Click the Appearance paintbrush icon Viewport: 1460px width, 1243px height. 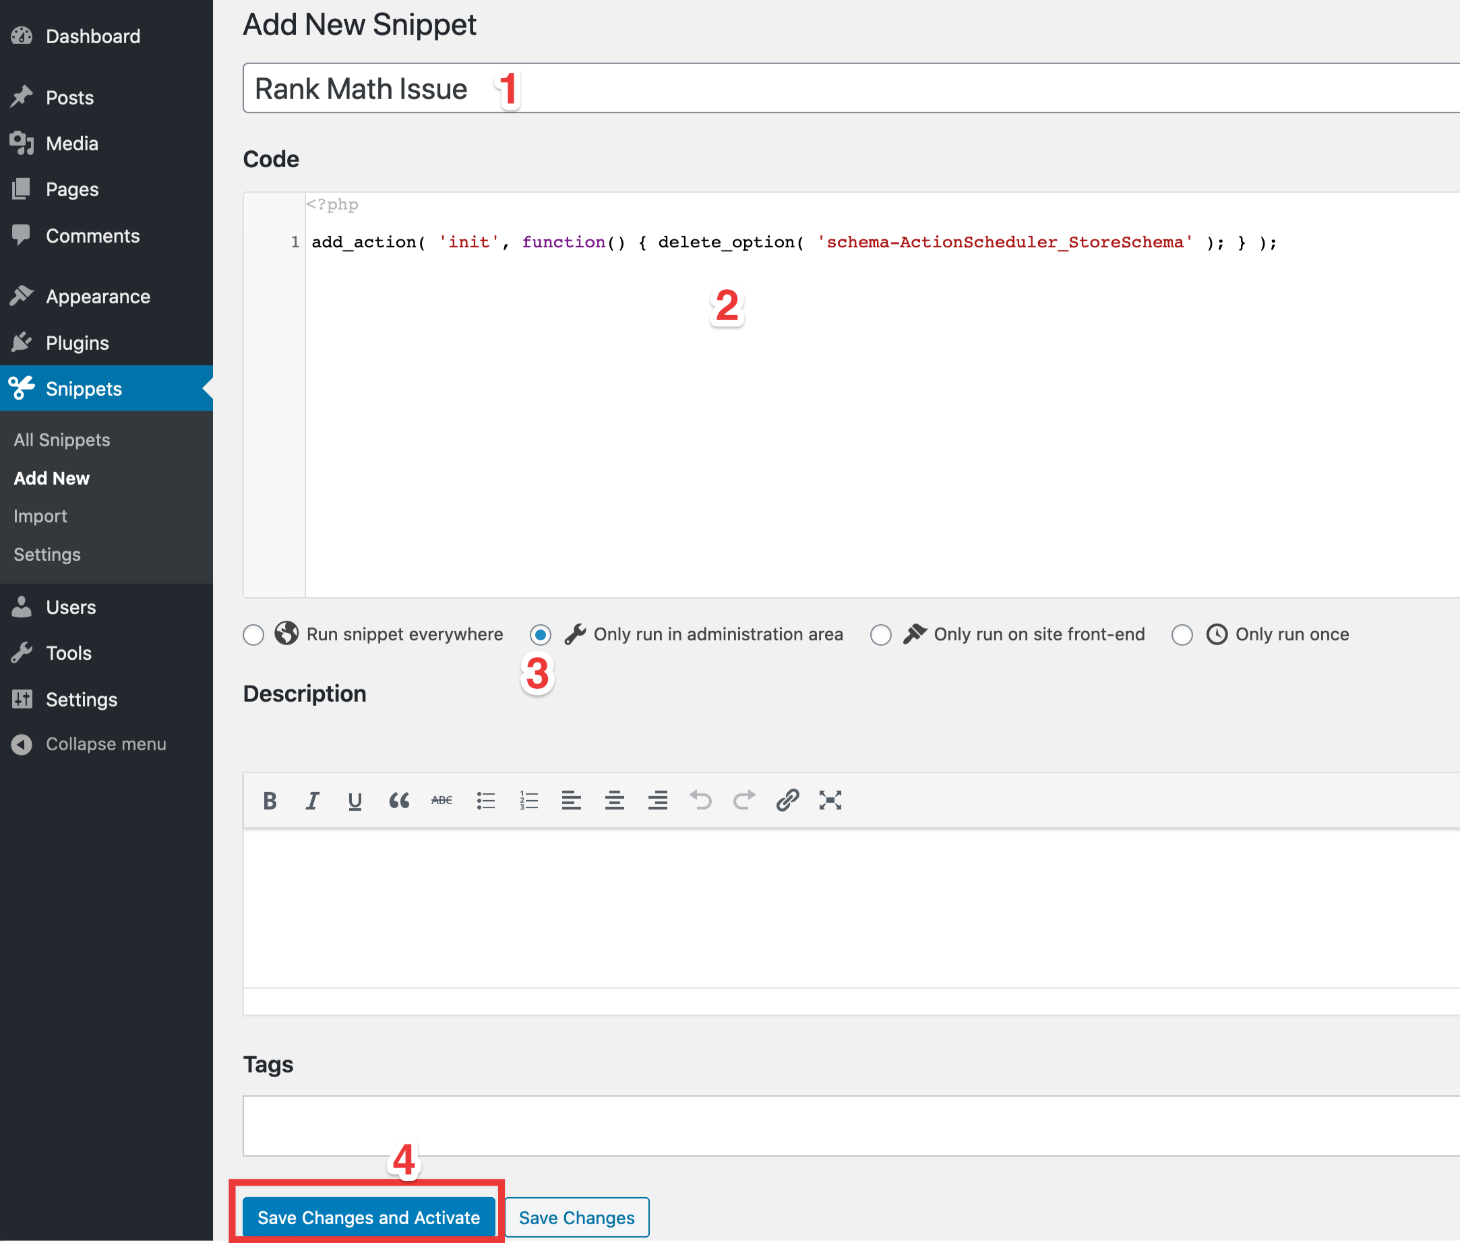tap(22, 296)
